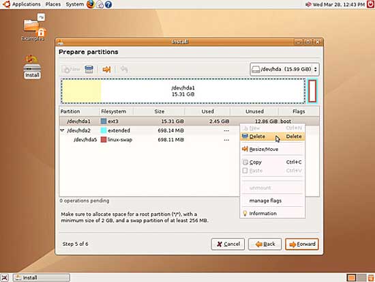375x282 pixels.
Task: Select the /dev/hda5 partition row
Action: pos(149,140)
